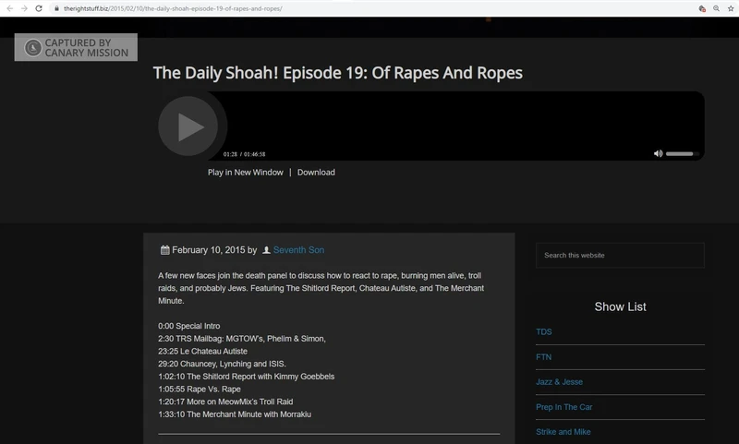
Task: Click the blocked cookies icon in the address bar
Action: coord(703,7)
